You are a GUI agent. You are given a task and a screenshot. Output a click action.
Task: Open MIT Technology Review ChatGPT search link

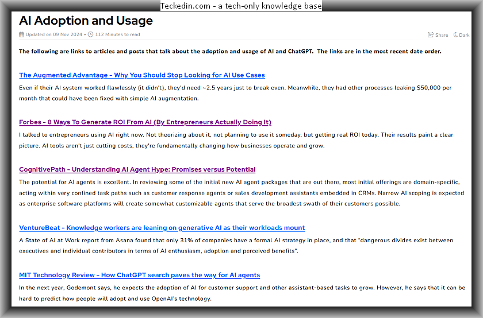[140, 276]
